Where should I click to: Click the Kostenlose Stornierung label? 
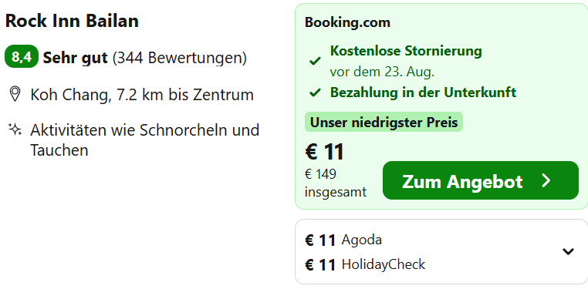tap(406, 51)
